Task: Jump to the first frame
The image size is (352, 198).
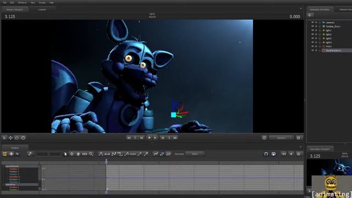Action: click(129, 138)
